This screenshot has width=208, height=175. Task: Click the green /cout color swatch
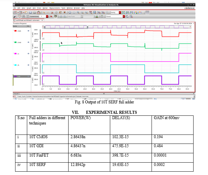(15, 42)
